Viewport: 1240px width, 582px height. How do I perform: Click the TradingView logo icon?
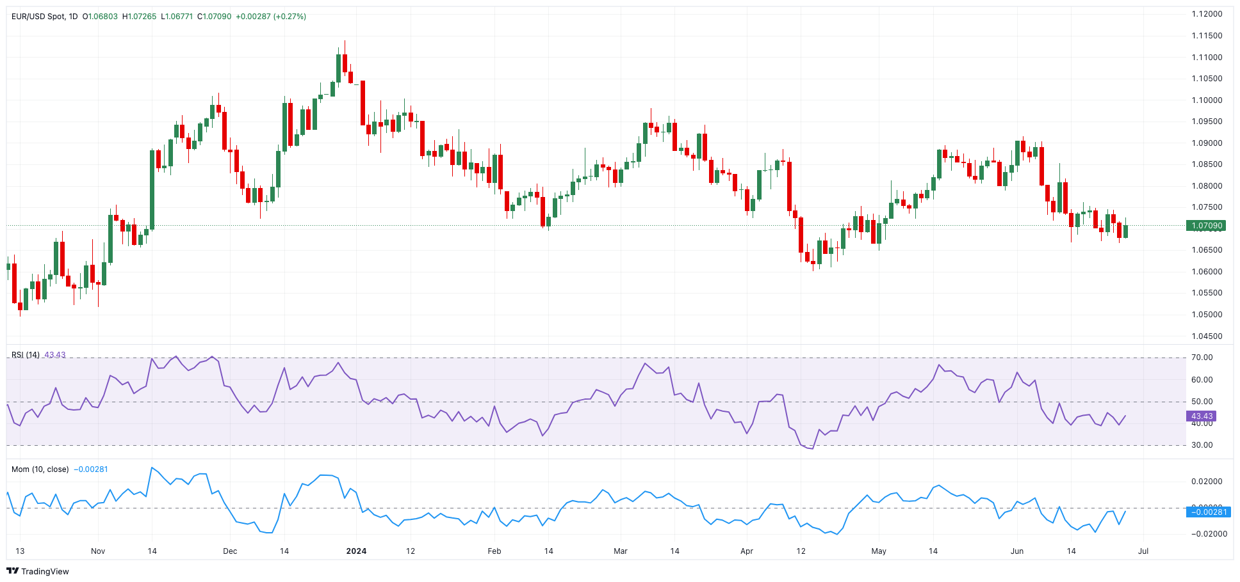pyautogui.click(x=13, y=571)
